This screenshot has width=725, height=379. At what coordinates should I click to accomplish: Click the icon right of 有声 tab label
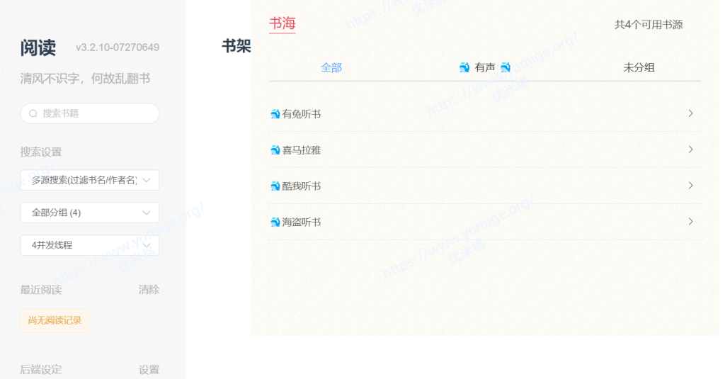506,67
